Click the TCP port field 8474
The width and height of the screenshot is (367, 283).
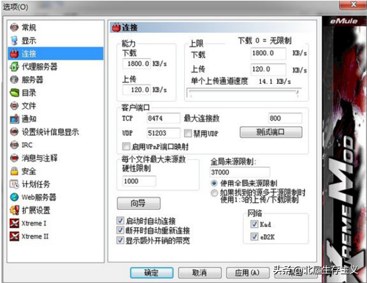coord(164,118)
